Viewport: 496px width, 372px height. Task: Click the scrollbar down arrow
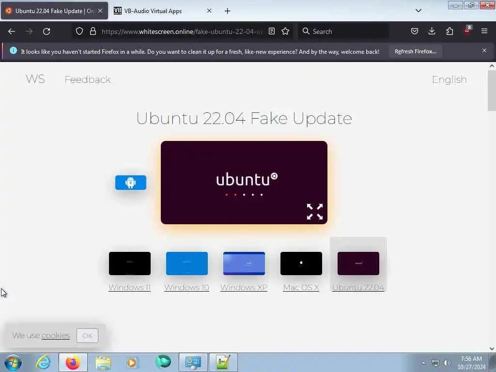[492, 348]
